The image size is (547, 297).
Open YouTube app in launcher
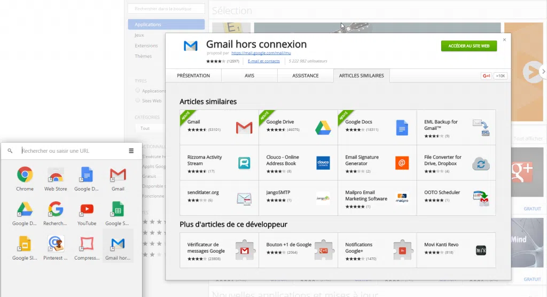coord(87,214)
